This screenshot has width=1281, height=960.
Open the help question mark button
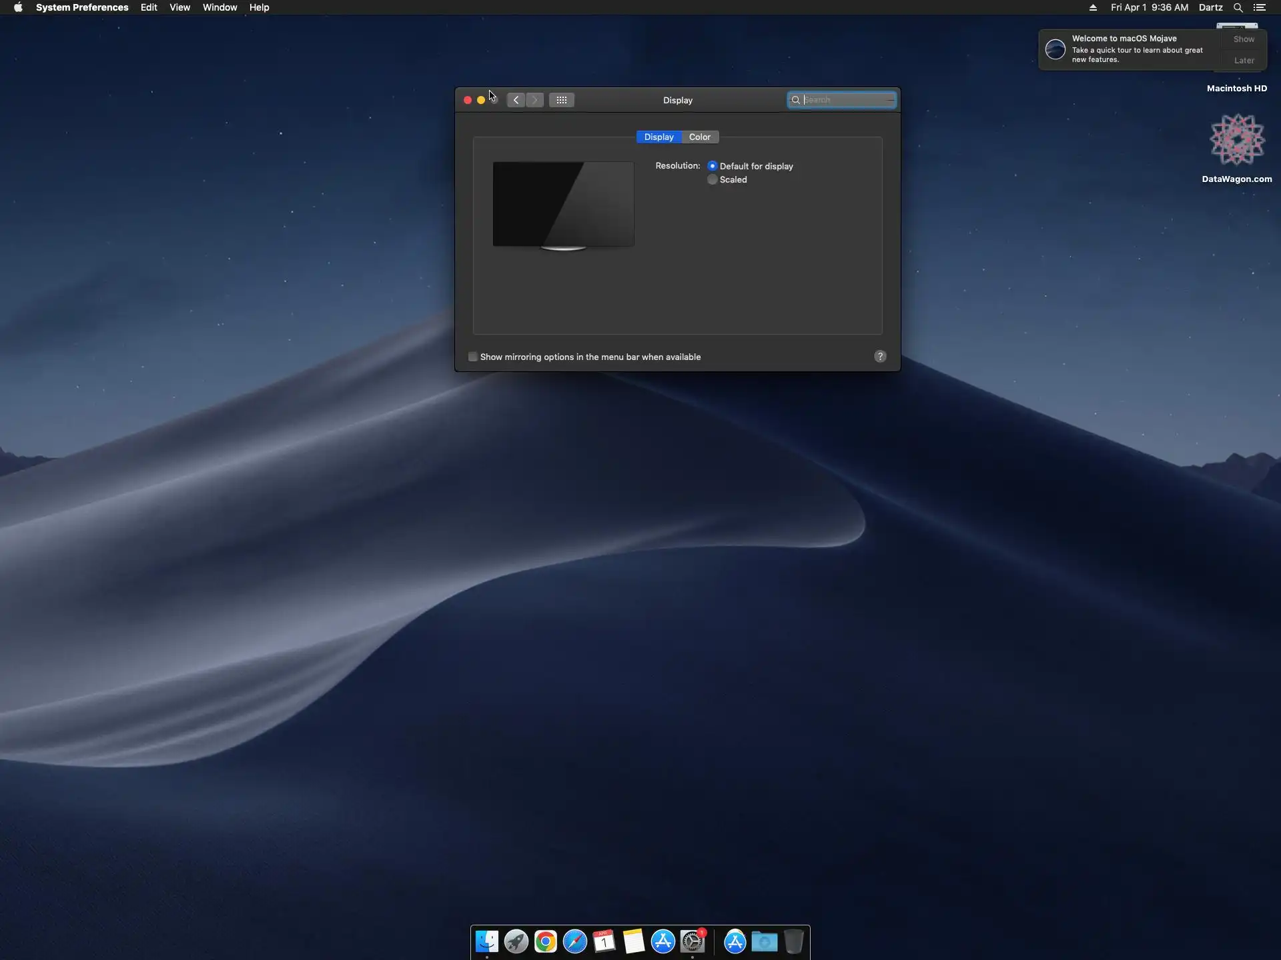pos(880,357)
